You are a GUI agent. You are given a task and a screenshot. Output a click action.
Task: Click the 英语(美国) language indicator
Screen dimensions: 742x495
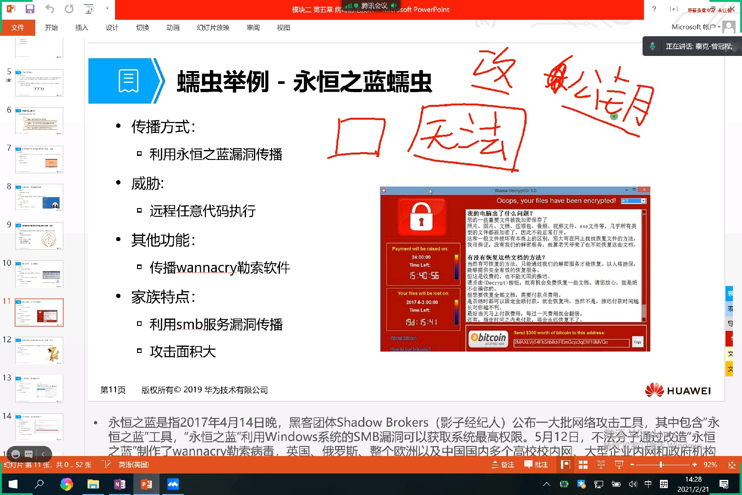pyautogui.click(x=134, y=465)
